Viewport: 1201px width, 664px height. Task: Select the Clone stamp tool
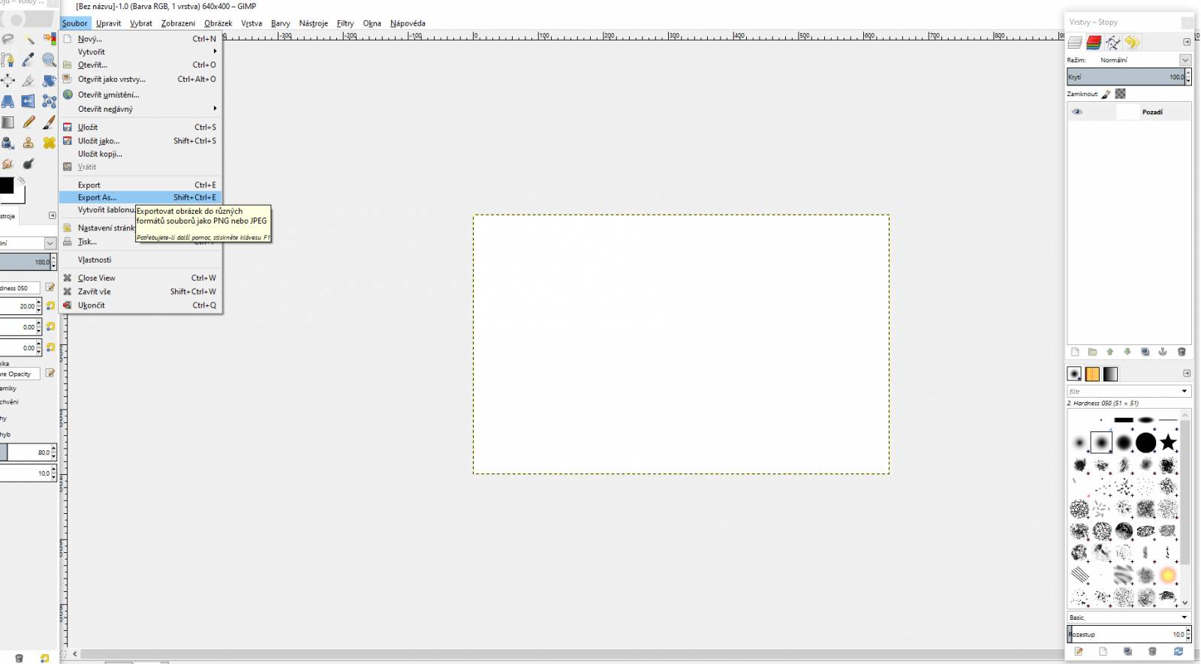point(29,143)
